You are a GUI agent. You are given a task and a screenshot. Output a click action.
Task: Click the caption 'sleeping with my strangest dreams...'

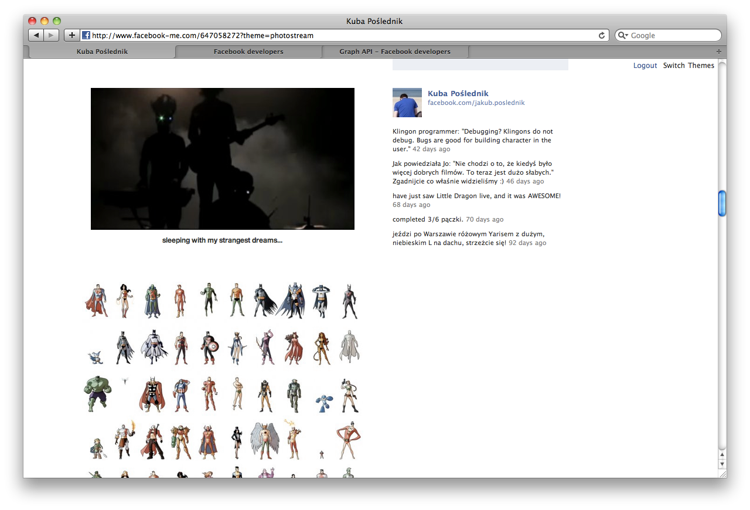222,240
